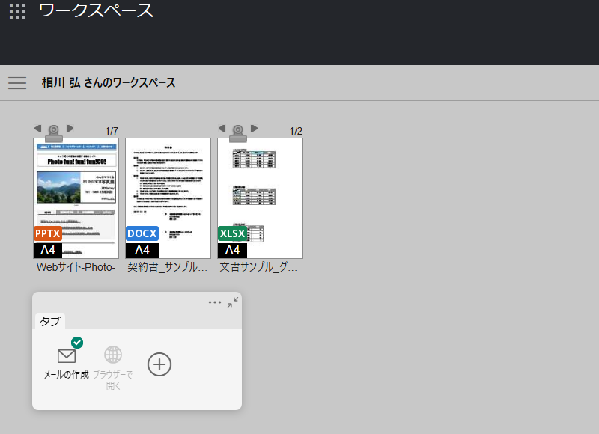Click the Webサイト-Photo- file name
Image resolution: width=599 pixels, height=434 pixels.
[x=76, y=267]
